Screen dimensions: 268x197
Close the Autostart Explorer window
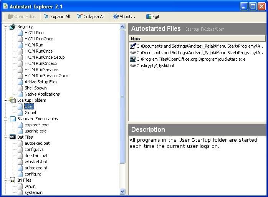[262, 7]
